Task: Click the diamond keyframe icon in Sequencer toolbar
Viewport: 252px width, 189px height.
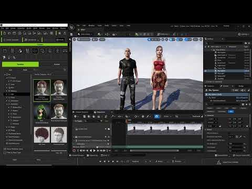Action: click(136, 116)
